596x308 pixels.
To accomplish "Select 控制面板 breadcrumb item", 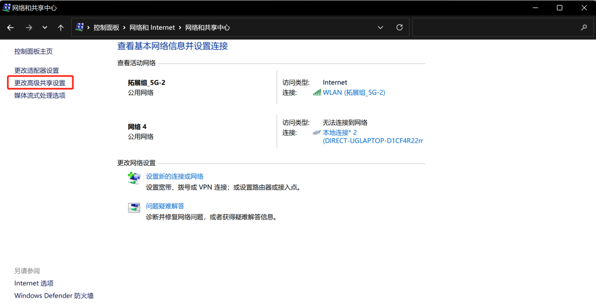I will [106, 28].
